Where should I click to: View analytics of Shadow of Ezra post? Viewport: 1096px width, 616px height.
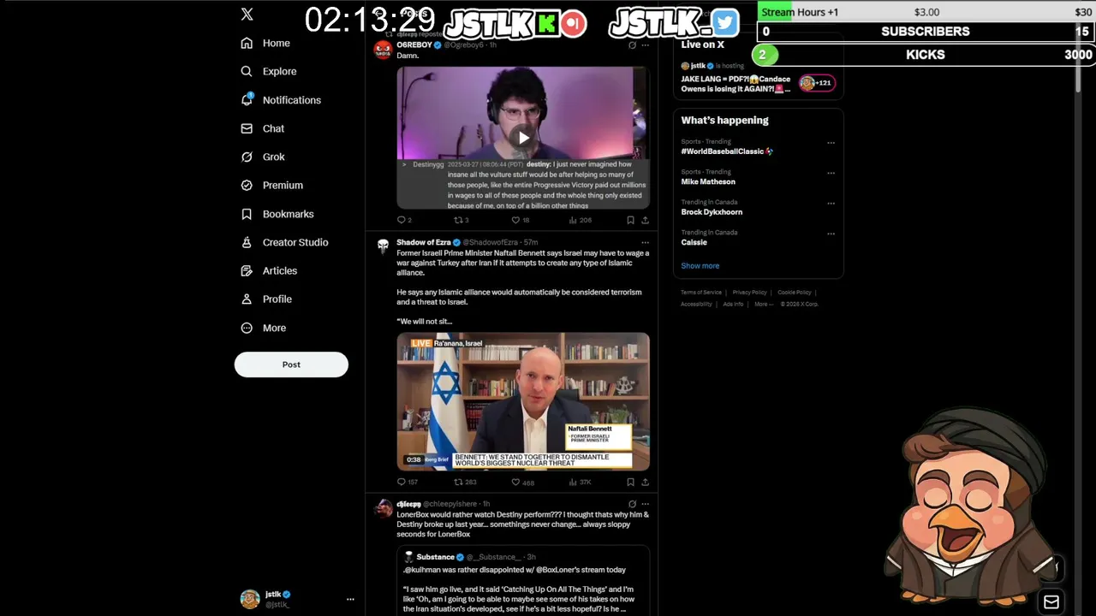point(581,482)
